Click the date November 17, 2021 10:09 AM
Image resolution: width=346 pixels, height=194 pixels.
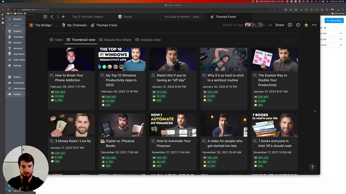(272, 152)
